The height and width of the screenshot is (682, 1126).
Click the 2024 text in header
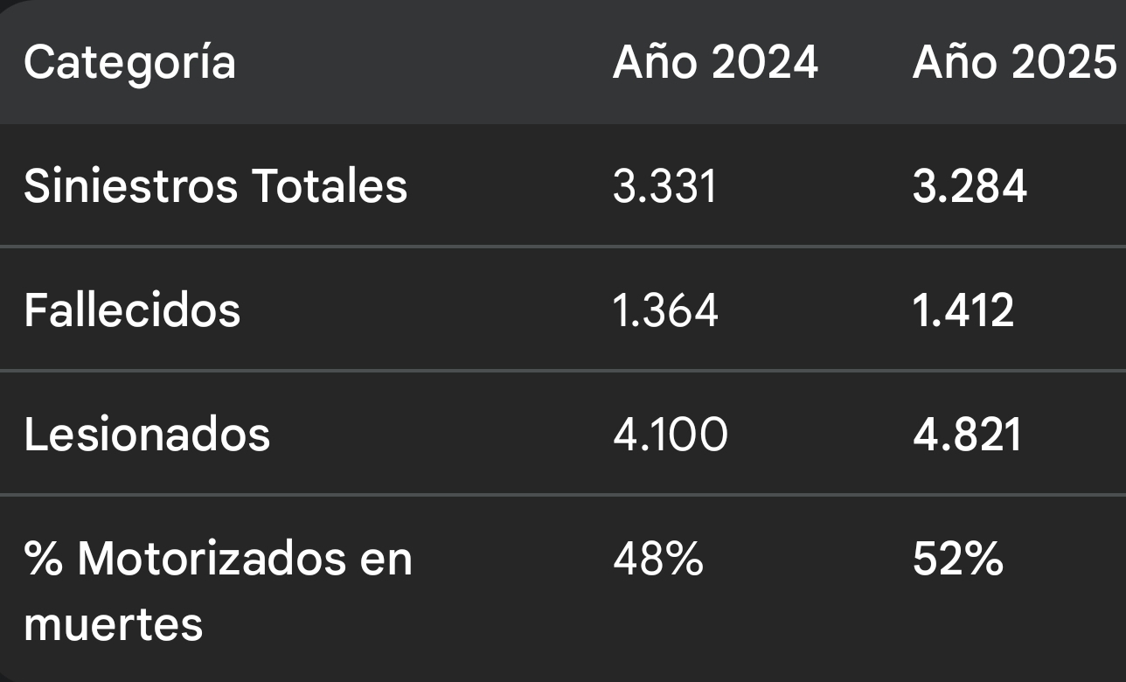click(764, 64)
